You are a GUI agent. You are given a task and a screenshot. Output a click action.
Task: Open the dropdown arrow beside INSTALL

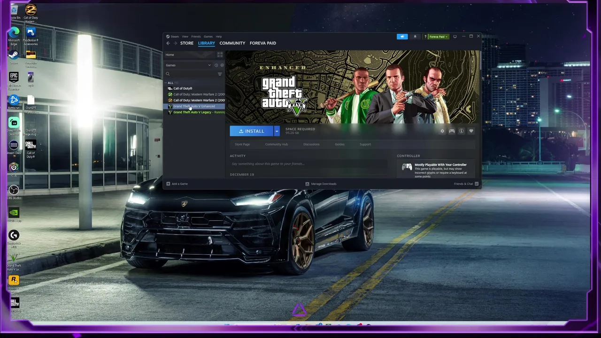click(x=277, y=131)
